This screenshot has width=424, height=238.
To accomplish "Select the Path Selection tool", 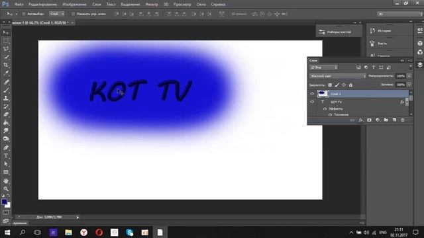I will click(6, 164).
